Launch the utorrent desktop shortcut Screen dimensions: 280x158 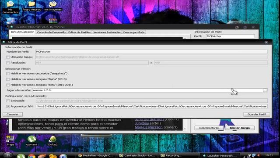[31, 140]
